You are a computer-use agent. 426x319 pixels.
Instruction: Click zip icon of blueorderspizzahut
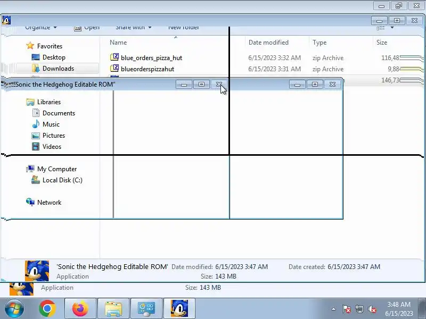tap(114, 69)
